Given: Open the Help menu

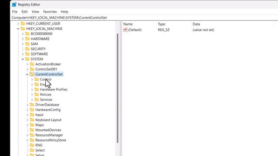Looking at the screenshot, I should coord(64,12).
